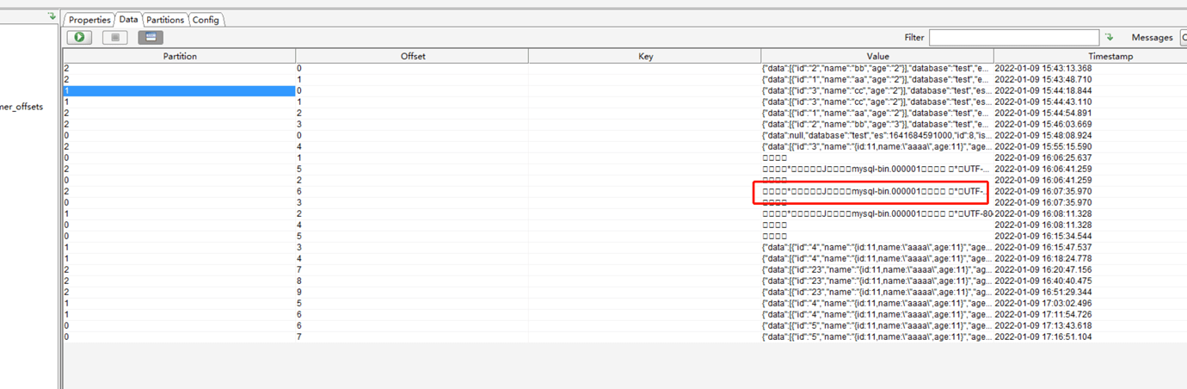Switch to the Properties tab
The height and width of the screenshot is (389, 1187).
(x=89, y=20)
